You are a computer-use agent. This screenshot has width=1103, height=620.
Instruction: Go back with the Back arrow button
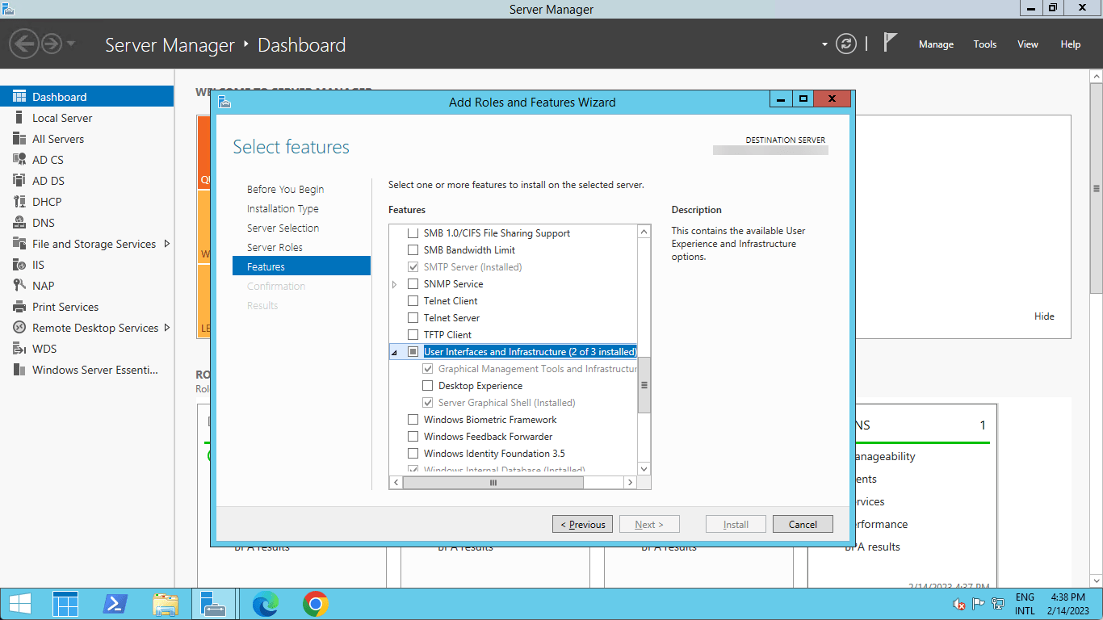pyautogui.click(x=24, y=44)
